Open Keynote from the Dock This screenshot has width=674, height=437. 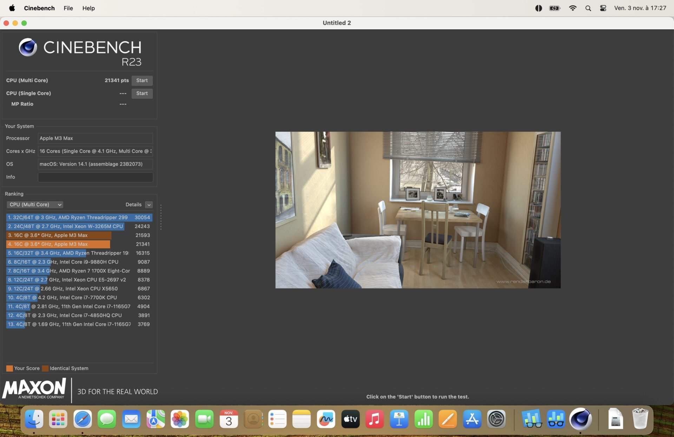point(399,419)
